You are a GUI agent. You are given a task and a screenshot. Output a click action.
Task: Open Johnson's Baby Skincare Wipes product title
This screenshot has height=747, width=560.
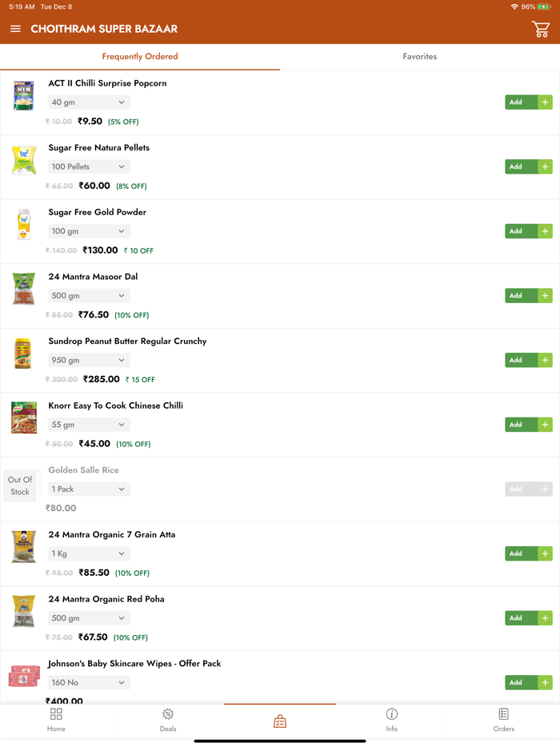[x=134, y=664]
